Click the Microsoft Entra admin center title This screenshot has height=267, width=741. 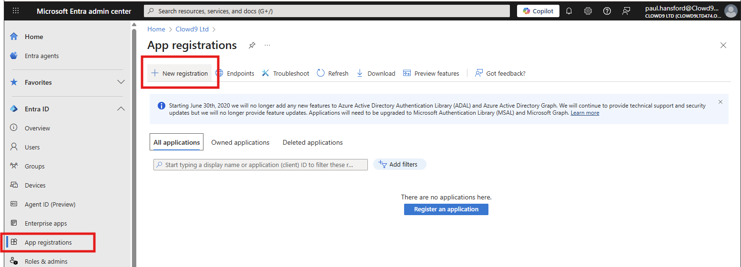84,11
